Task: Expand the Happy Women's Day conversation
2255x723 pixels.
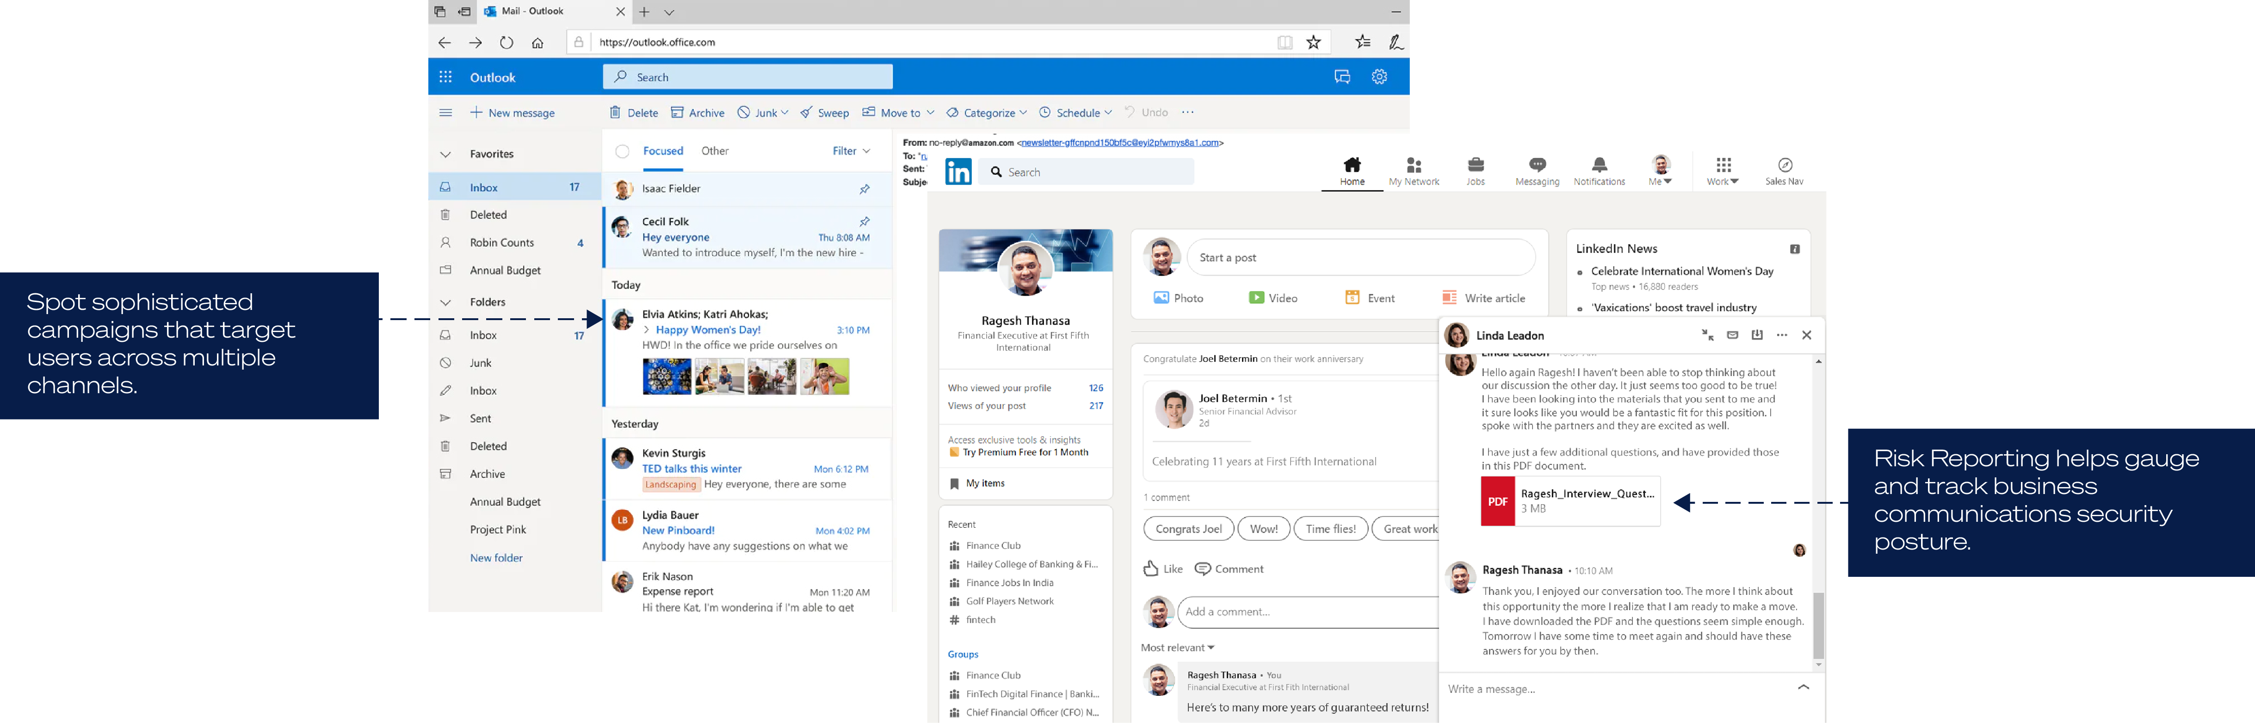Action: tap(646, 330)
